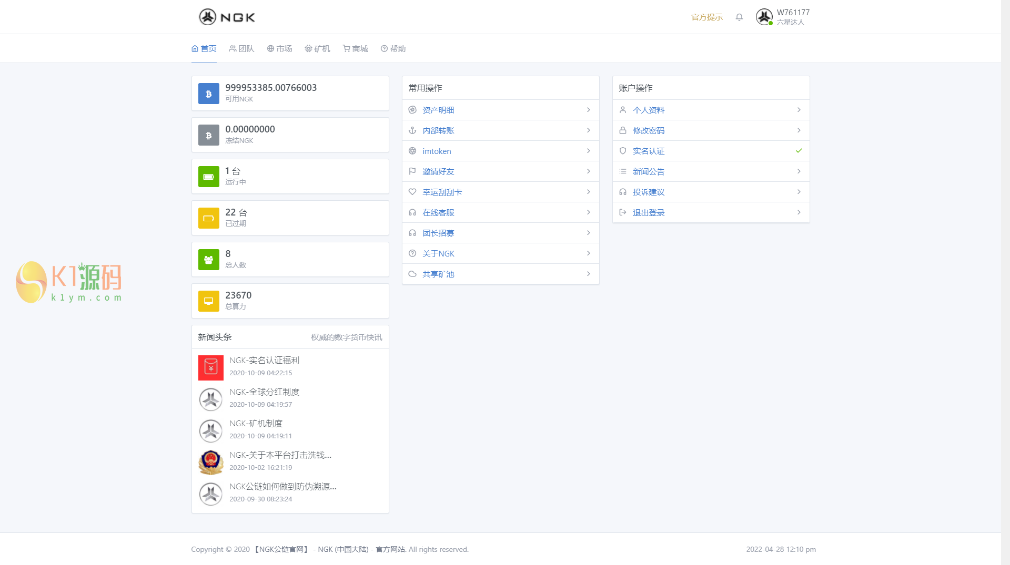Click the 23670 total hashpower value

coord(238,295)
